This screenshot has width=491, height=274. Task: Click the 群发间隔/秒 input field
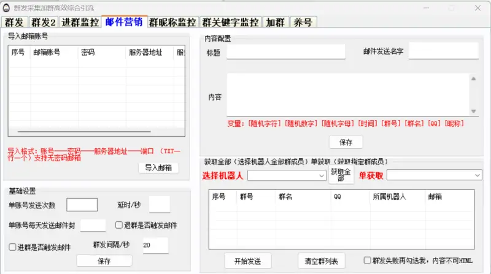click(x=155, y=245)
